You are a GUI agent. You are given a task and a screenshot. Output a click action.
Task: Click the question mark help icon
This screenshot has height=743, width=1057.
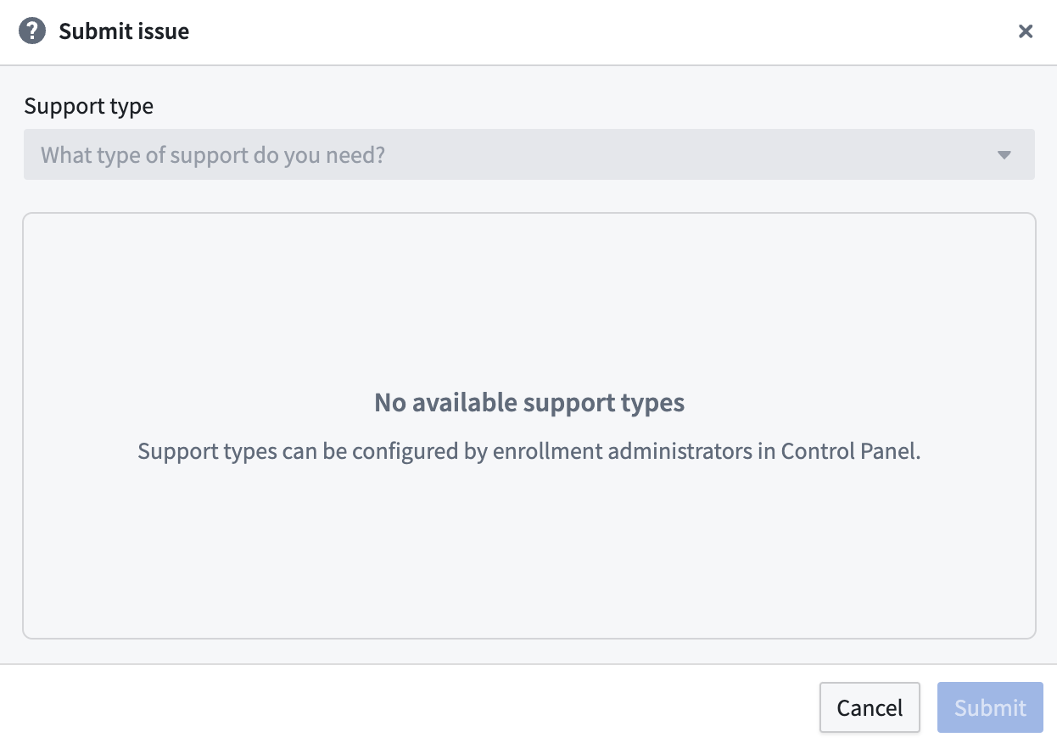coord(32,31)
